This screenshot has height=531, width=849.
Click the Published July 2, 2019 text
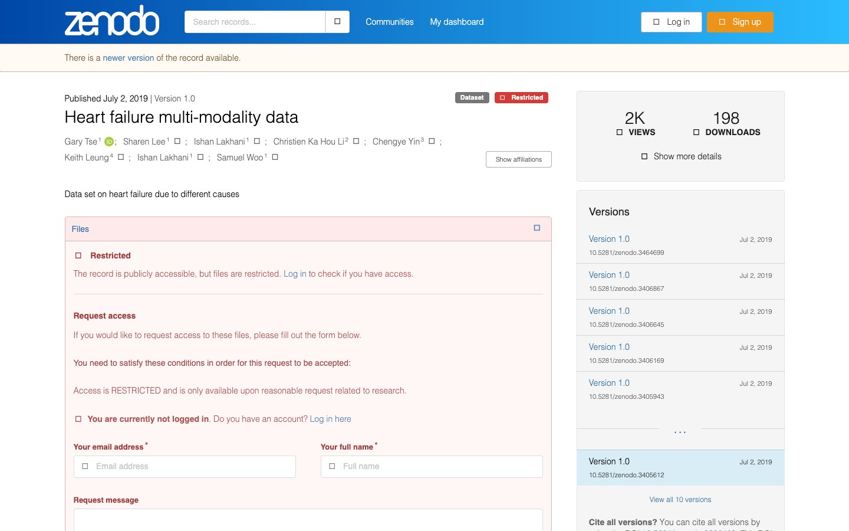[106, 99]
